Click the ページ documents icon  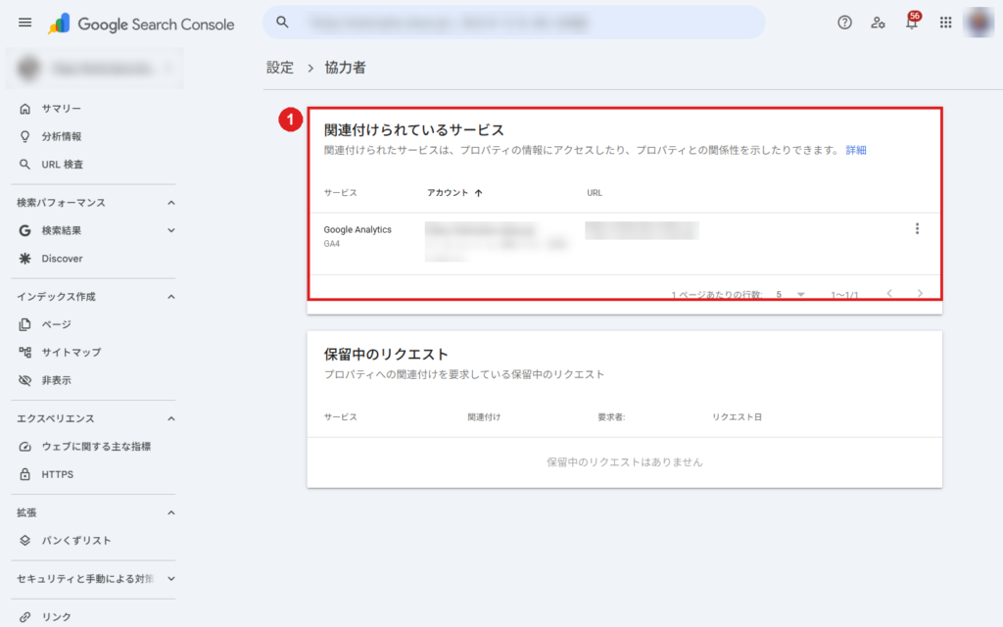(x=24, y=324)
